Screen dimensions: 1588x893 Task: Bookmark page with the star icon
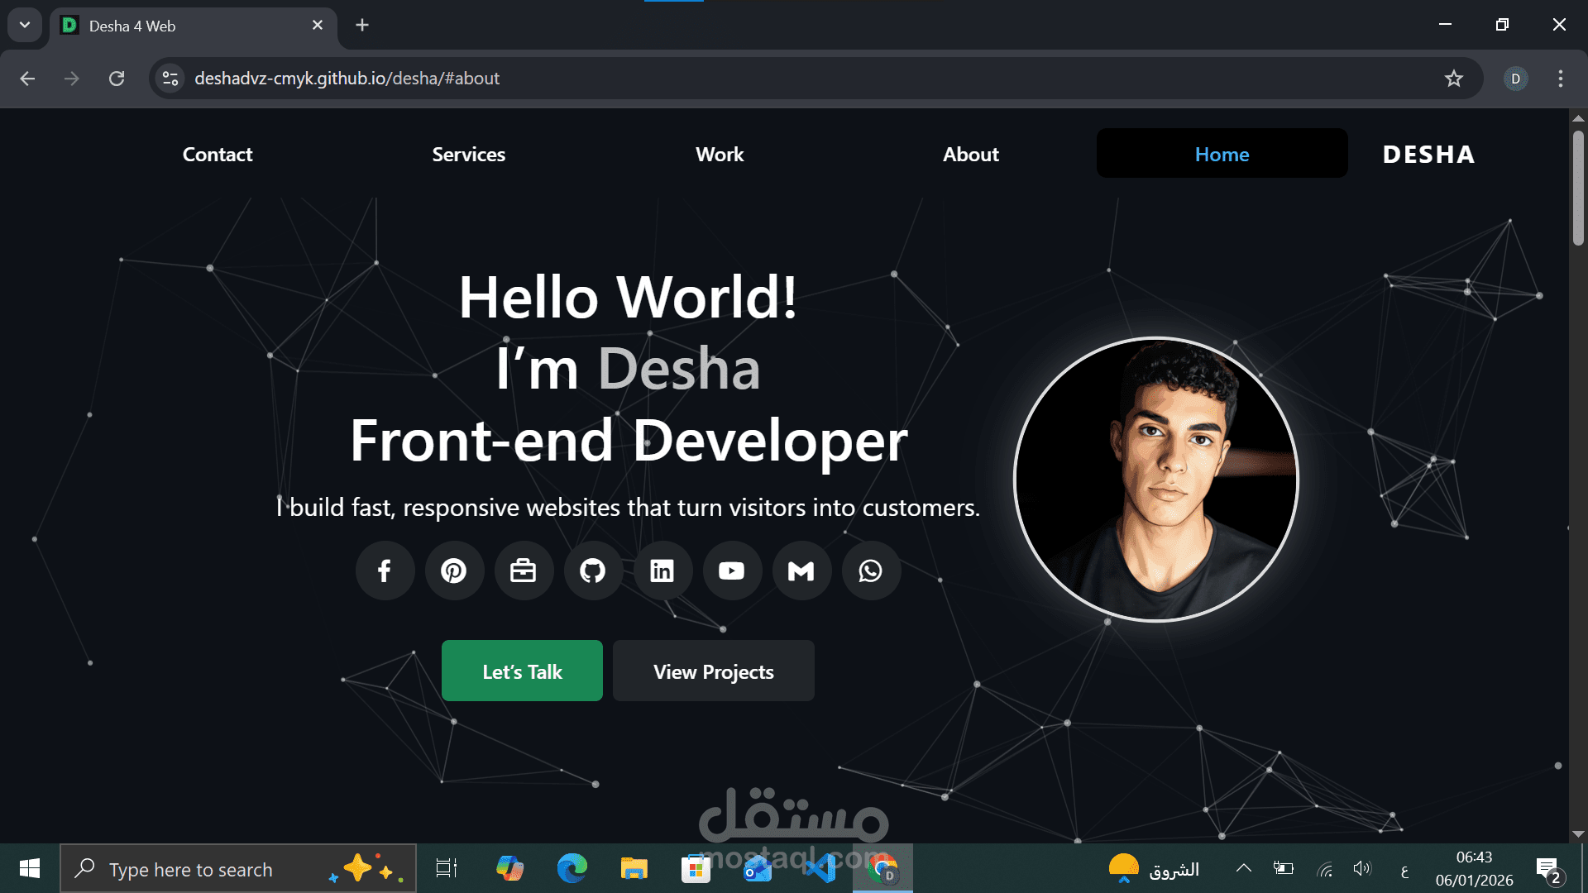(x=1453, y=79)
